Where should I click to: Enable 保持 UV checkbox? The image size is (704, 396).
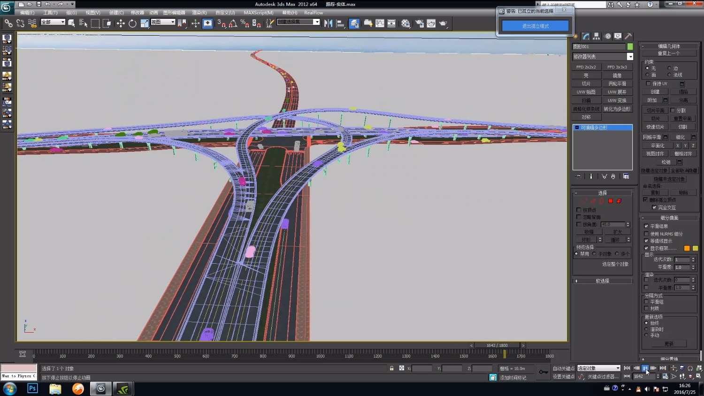click(x=648, y=84)
